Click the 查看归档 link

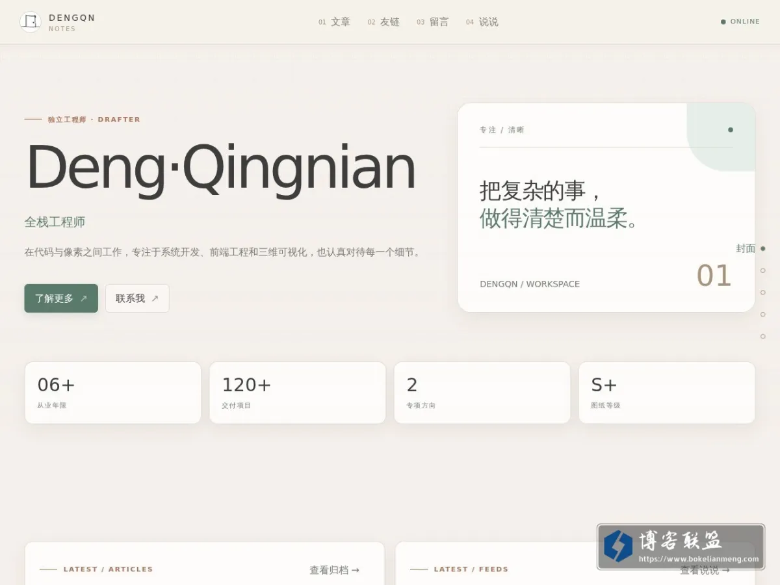tap(334, 570)
